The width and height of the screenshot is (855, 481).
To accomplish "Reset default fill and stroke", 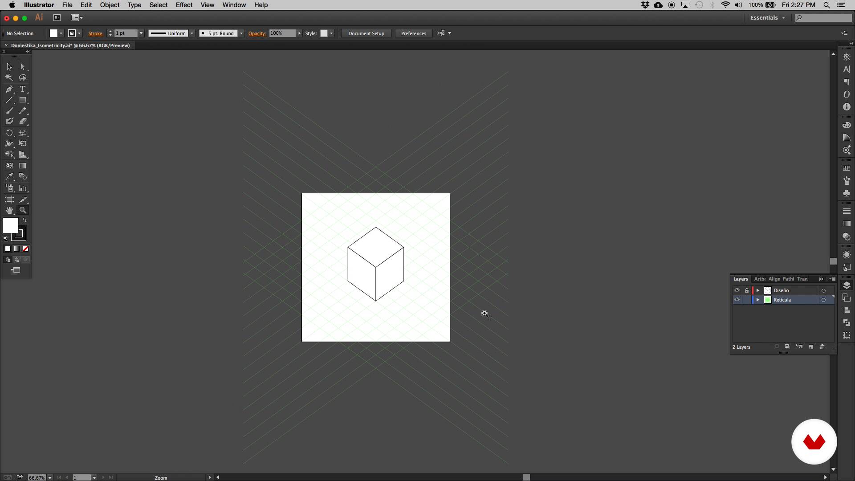I will (5, 239).
